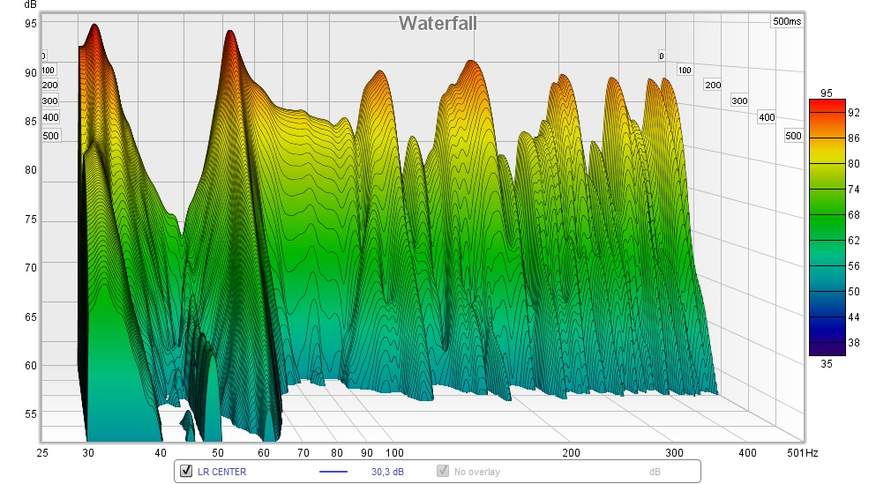Click the 35 label under the color scale

827,364
